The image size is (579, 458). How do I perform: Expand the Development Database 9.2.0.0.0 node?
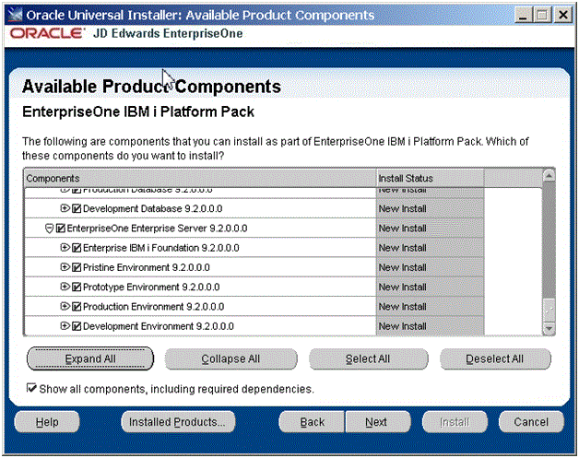(65, 208)
